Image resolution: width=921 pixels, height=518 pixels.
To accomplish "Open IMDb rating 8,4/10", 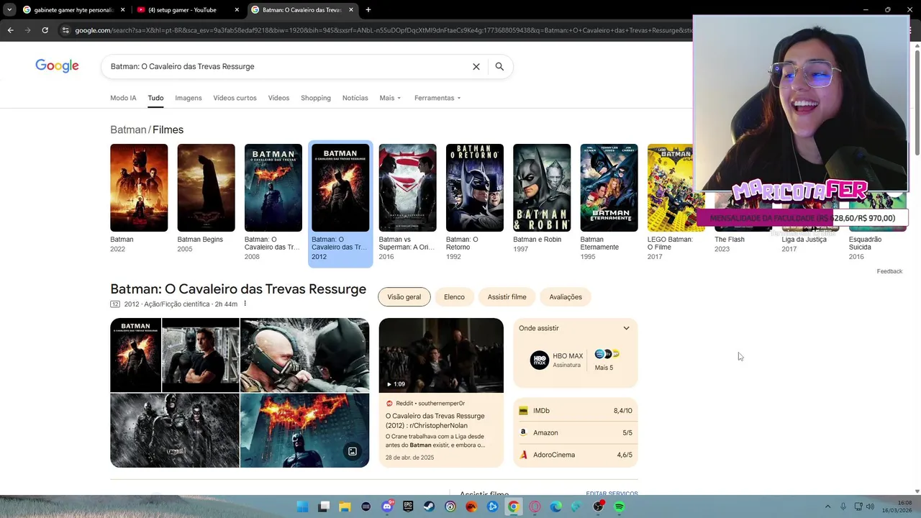I will point(576,411).
